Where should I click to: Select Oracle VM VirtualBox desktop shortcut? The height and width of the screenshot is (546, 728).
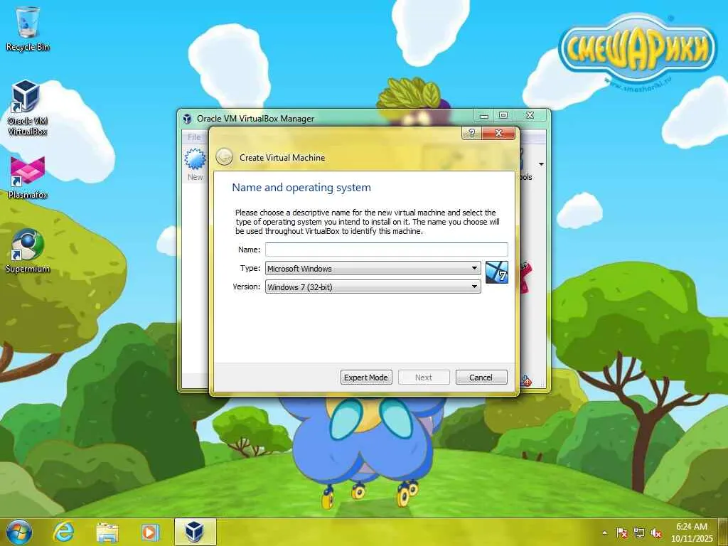(x=27, y=107)
